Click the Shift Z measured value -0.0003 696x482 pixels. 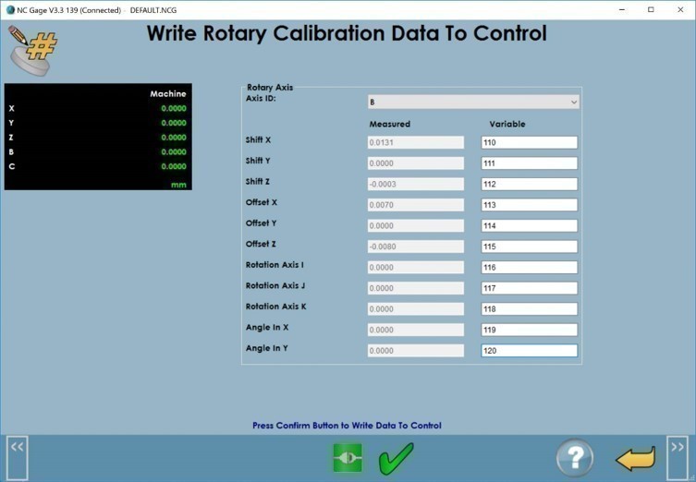click(415, 184)
